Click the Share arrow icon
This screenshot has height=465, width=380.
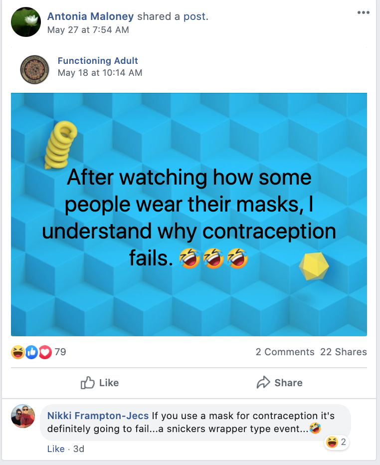point(263,383)
